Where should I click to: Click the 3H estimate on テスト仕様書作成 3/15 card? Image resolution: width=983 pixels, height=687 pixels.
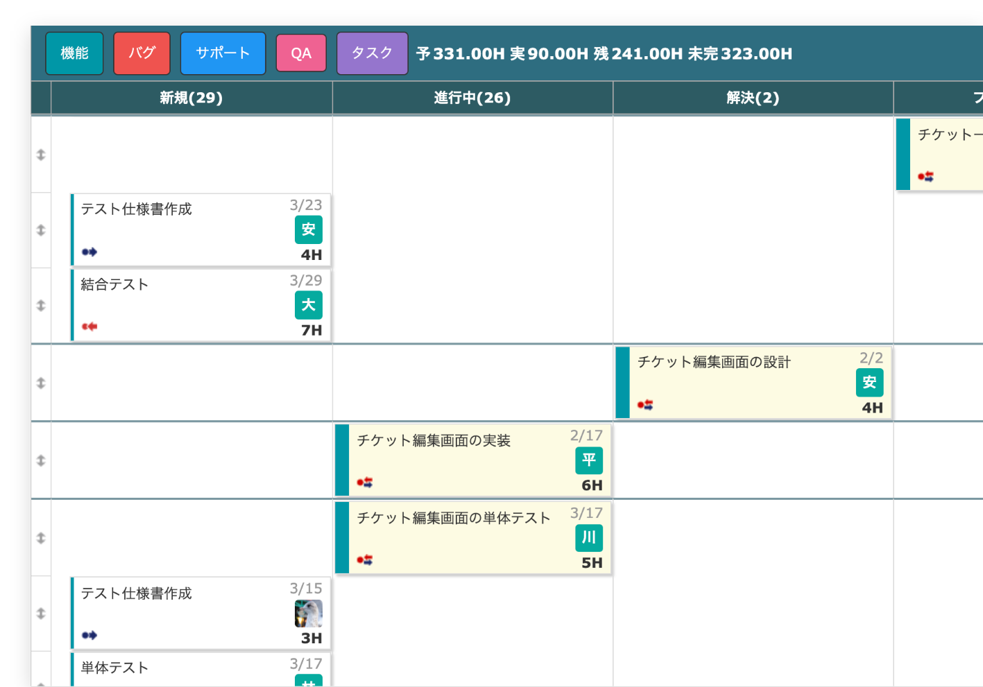tap(311, 638)
